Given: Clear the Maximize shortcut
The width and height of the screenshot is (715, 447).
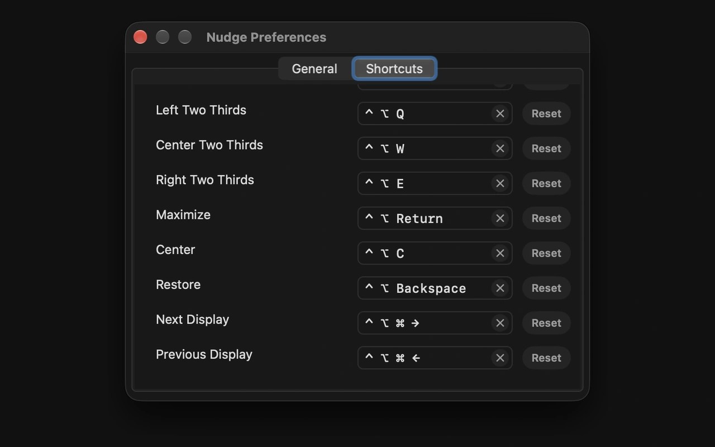Looking at the screenshot, I should click(500, 218).
